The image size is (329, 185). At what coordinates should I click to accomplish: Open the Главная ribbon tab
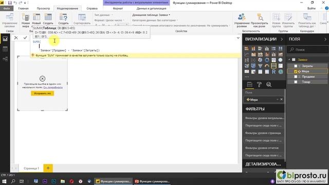click(x=23, y=8)
